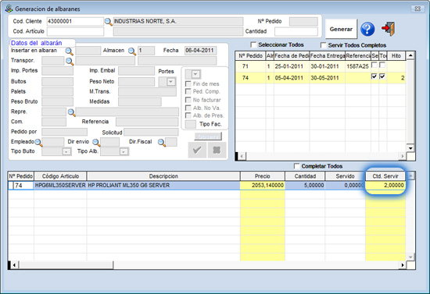The image size is (430, 294).
Task: Open the Portes dropdown next to Peso Neto
Action: click(x=171, y=82)
